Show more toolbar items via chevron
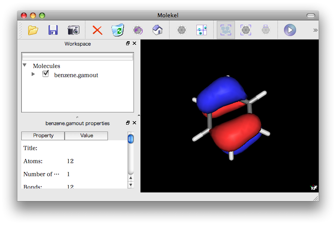The image size is (336, 225). pyautogui.click(x=315, y=30)
